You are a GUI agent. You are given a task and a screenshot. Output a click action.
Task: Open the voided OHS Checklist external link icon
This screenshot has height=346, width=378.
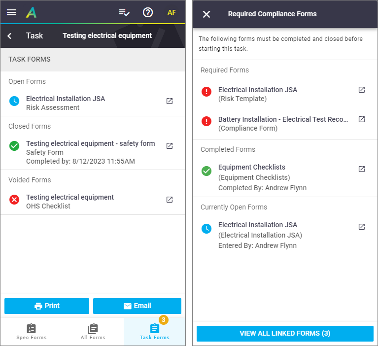(170, 200)
